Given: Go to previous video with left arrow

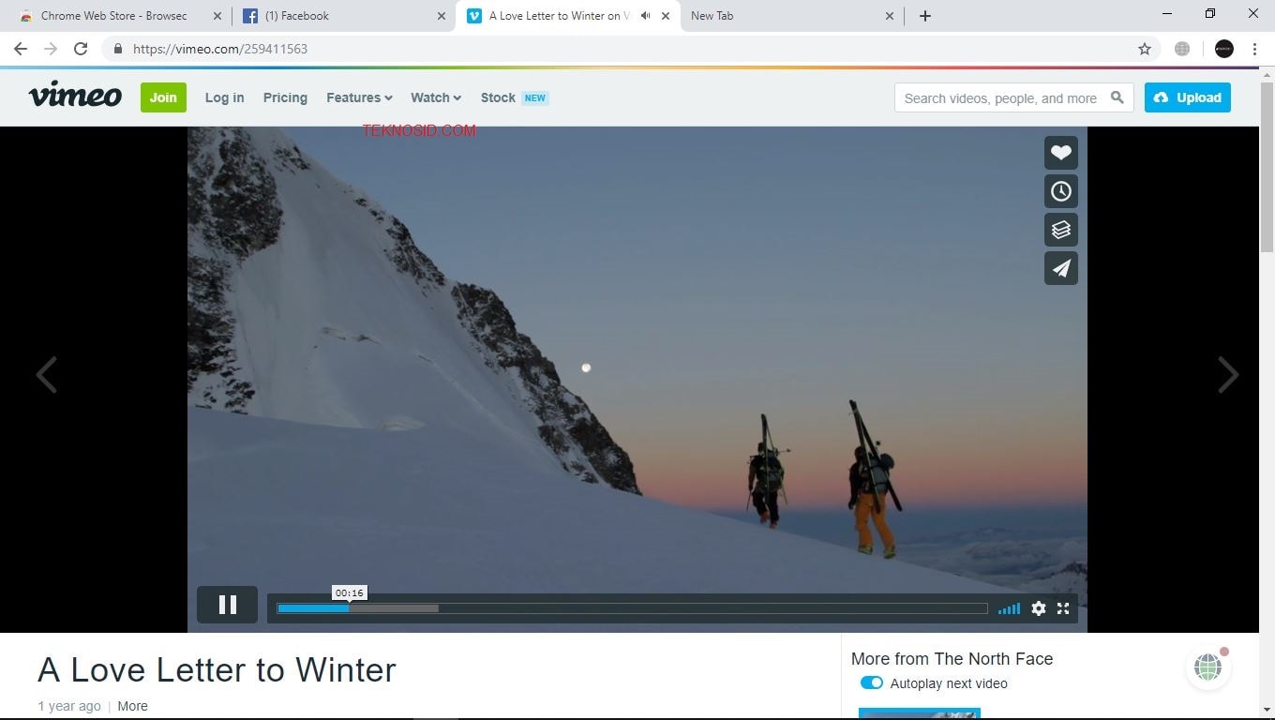Looking at the screenshot, I should point(47,375).
